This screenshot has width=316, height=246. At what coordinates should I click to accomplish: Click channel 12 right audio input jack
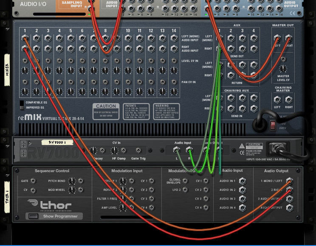[151, 48]
